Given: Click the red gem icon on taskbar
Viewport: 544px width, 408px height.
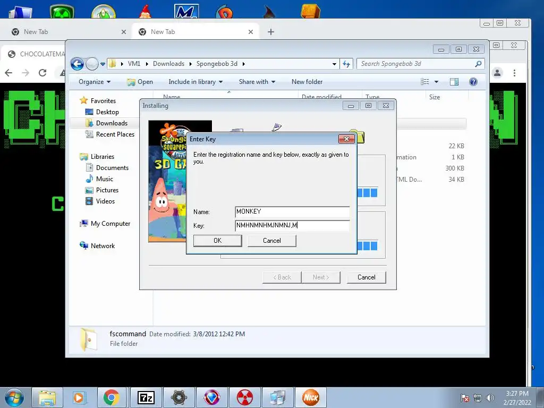Looking at the screenshot, I should coord(211,397).
